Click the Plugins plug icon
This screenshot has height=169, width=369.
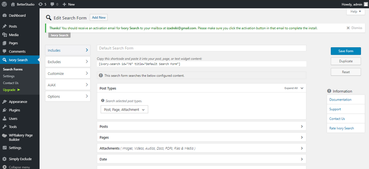(x=5, y=110)
